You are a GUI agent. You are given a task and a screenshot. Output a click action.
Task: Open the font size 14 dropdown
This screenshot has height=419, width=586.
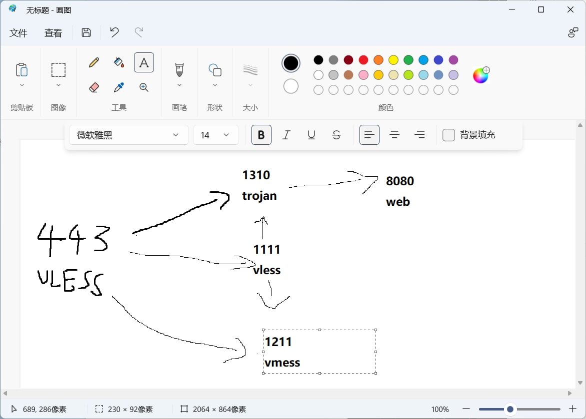coord(216,135)
